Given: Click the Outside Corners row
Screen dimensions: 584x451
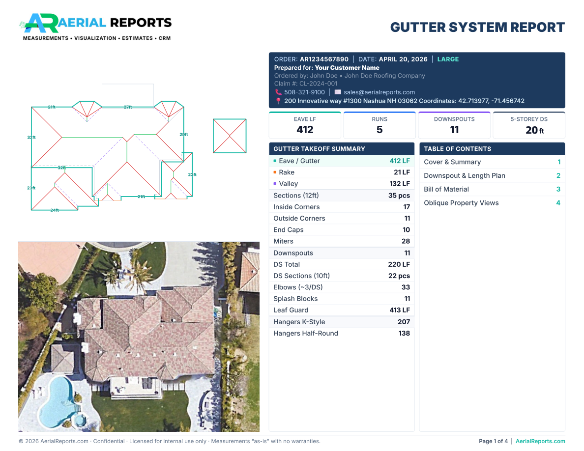Looking at the screenshot, I should tap(342, 219).
